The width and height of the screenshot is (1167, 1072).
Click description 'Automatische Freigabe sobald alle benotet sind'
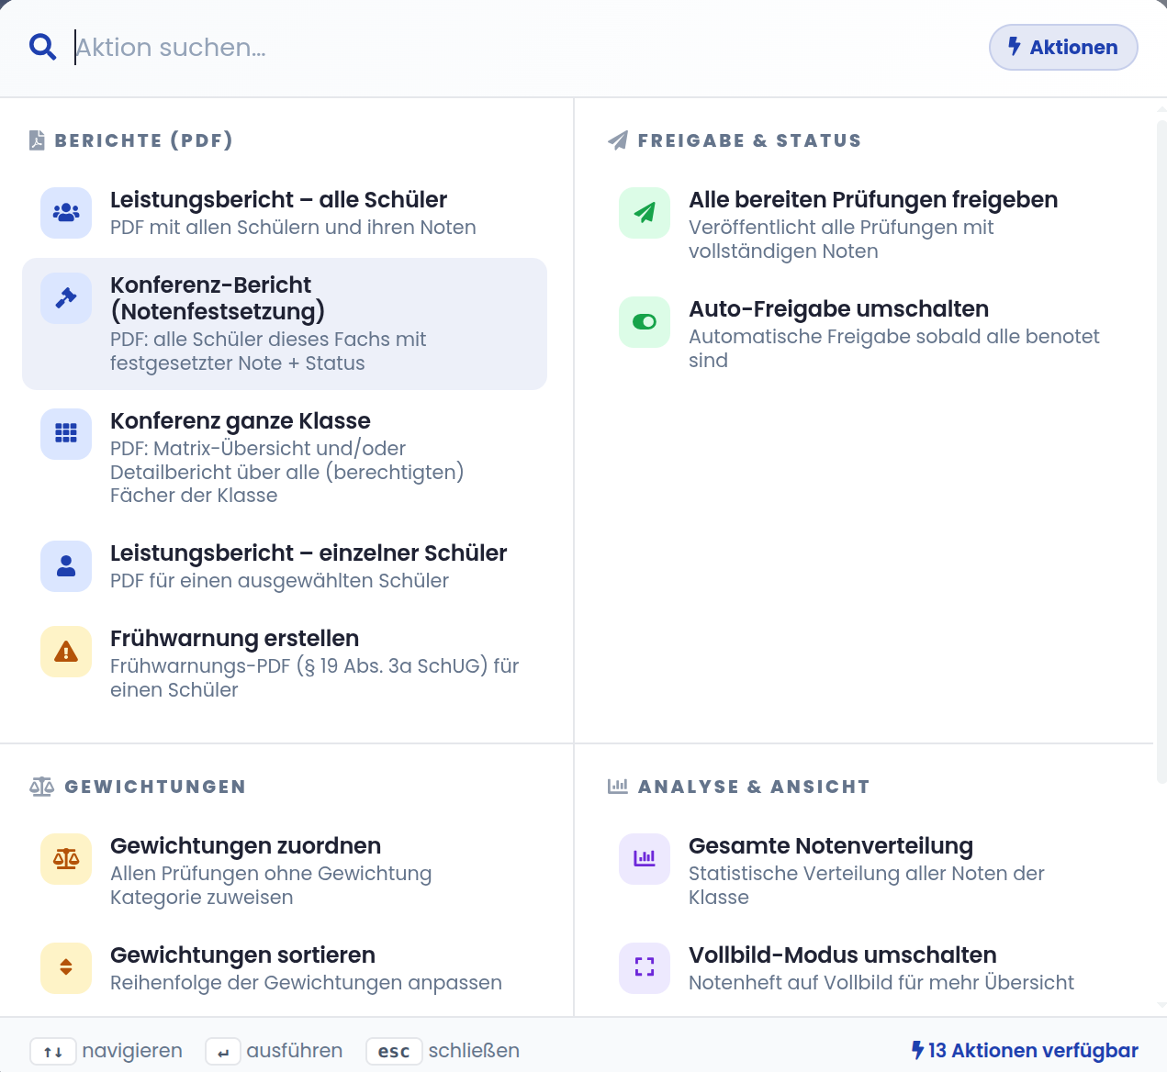893,348
